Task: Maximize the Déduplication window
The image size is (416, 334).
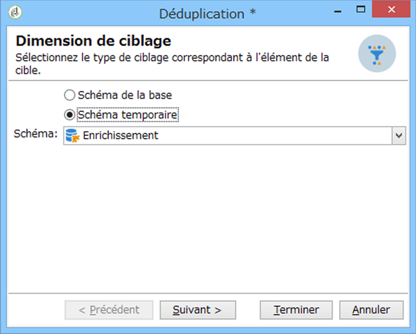Action: pos(361,9)
